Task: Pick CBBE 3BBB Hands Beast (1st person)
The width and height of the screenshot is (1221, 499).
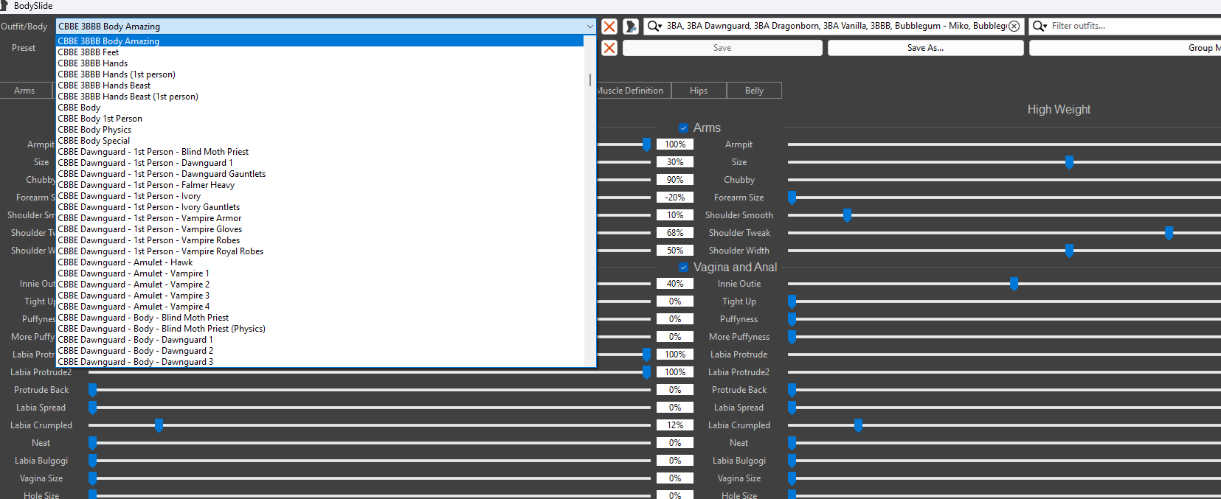Action: click(320, 97)
